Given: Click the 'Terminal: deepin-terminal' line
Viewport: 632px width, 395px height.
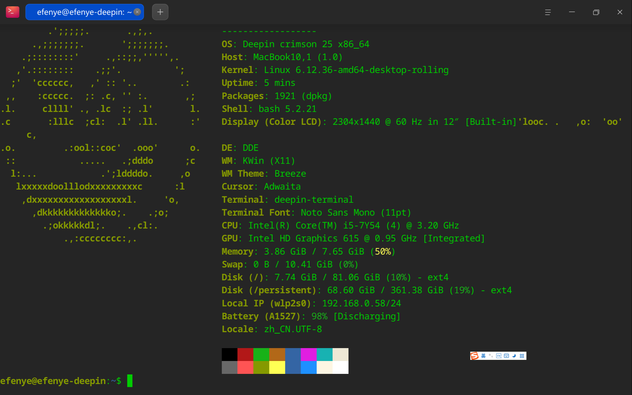Looking at the screenshot, I should 287,200.
